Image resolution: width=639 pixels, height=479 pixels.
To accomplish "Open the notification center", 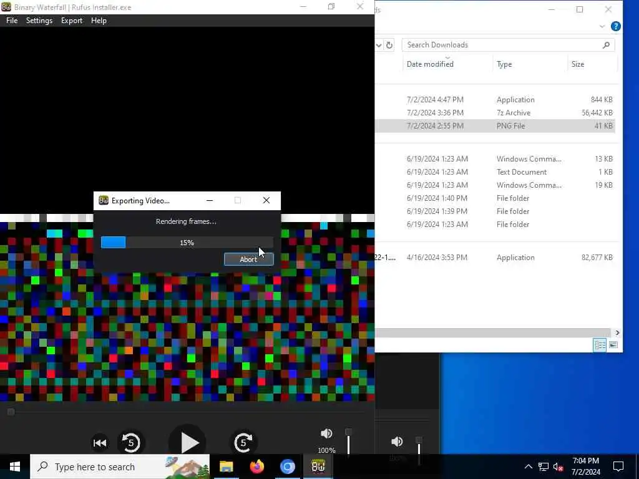I will (618, 467).
